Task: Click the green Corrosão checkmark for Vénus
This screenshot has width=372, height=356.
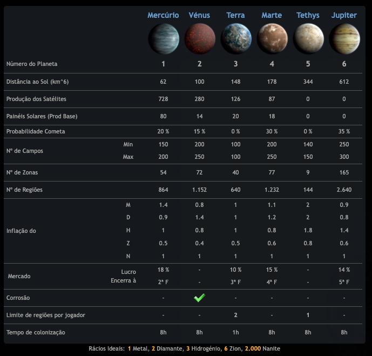Action: click(x=200, y=298)
